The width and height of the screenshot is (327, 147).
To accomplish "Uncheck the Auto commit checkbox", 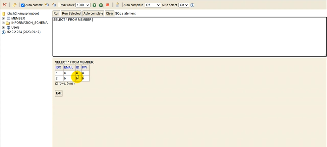I will point(23,5).
